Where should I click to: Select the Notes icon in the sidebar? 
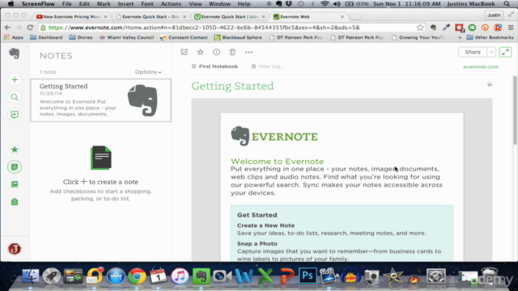tap(15, 167)
